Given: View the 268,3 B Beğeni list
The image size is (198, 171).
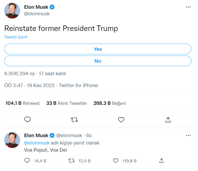Looking at the screenshot, I should coord(110,103).
